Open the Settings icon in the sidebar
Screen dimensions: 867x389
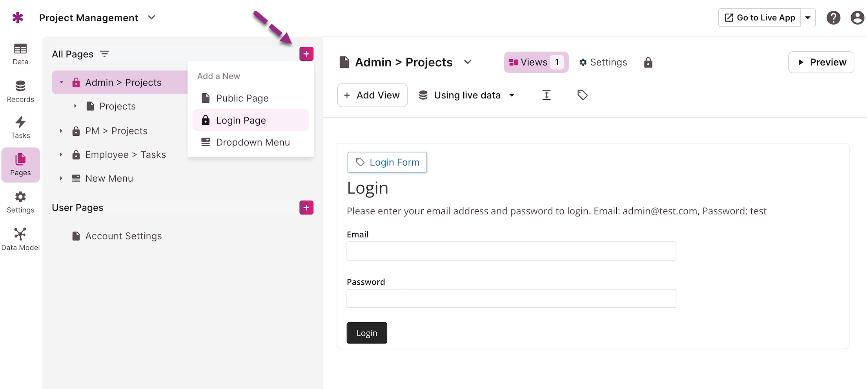coord(20,201)
